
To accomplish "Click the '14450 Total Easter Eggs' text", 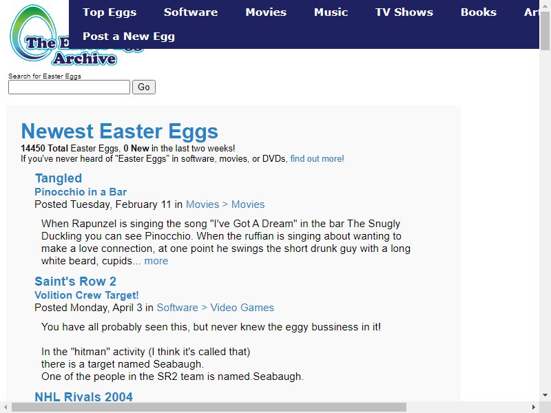I will (70, 148).
